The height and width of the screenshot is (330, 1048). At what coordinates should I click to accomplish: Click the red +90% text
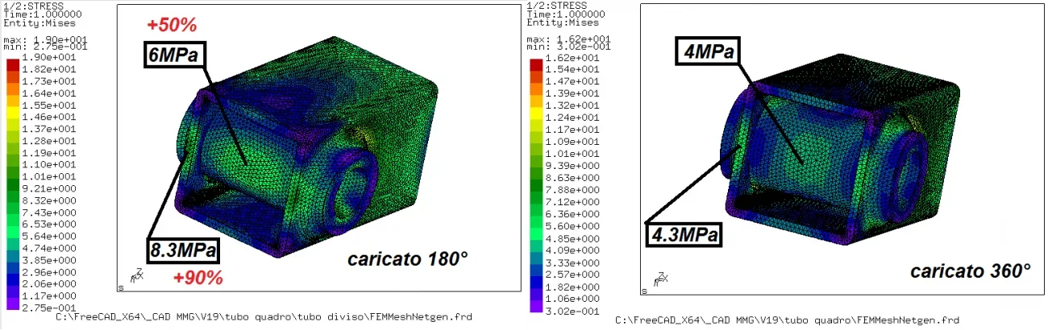point(198,278)
